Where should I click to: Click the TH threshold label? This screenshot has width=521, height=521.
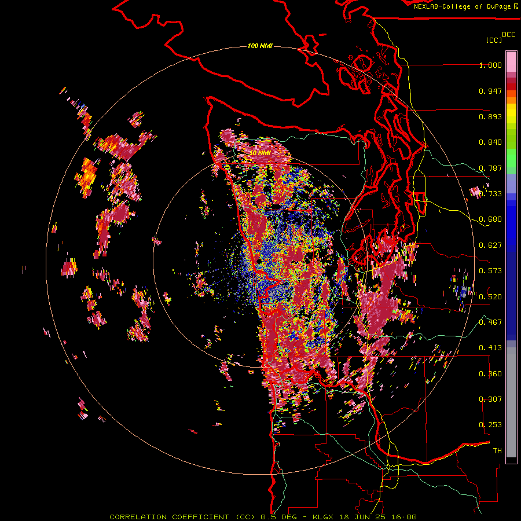coord(497,450)
